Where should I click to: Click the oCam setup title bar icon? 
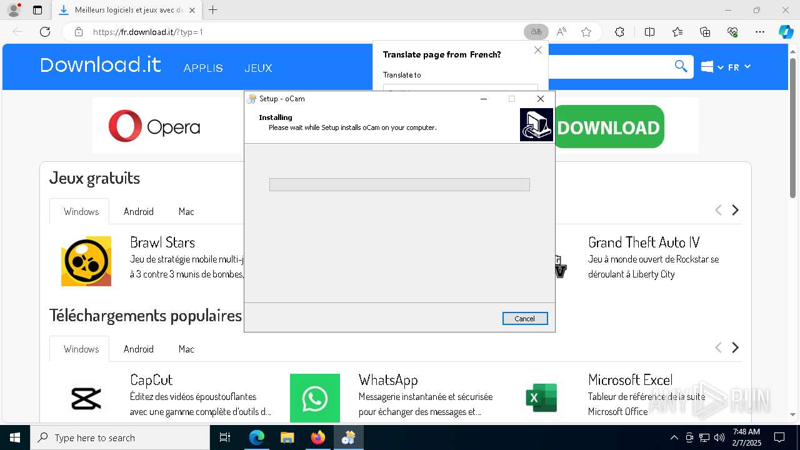(252, 99)
